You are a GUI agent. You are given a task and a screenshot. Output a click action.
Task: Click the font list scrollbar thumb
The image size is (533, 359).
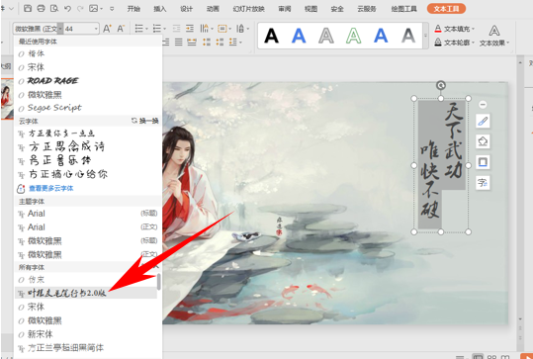click(x=158, y=282)
